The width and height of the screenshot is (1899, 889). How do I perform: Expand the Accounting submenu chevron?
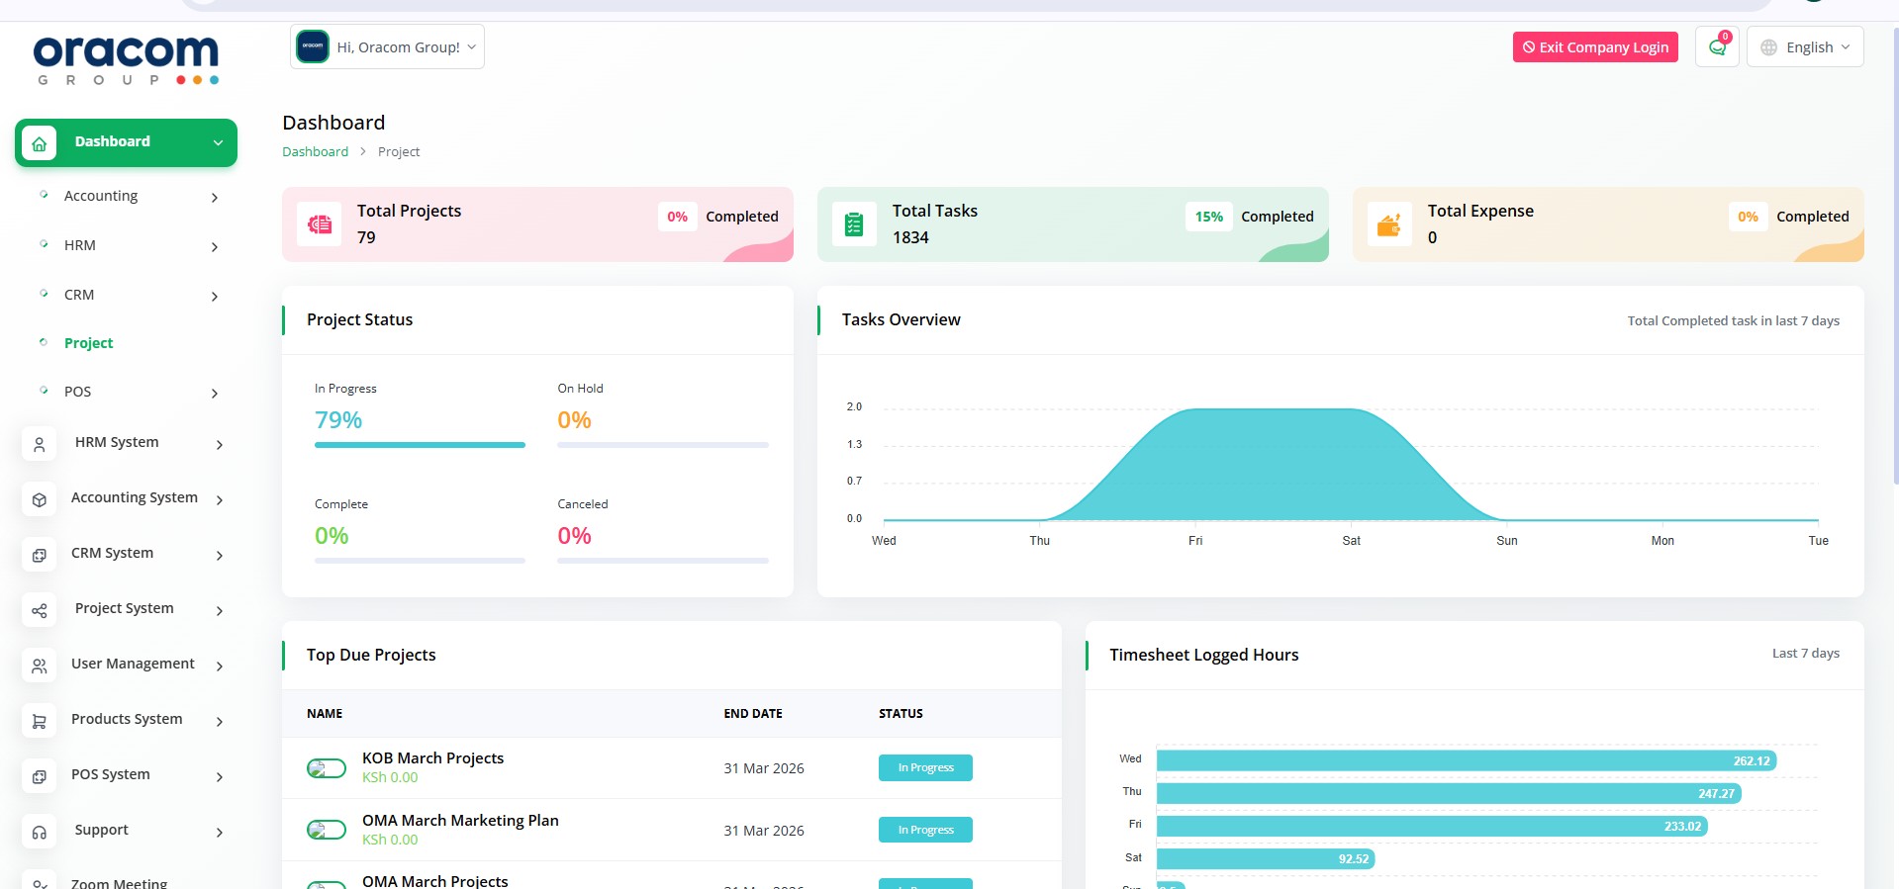215,198
